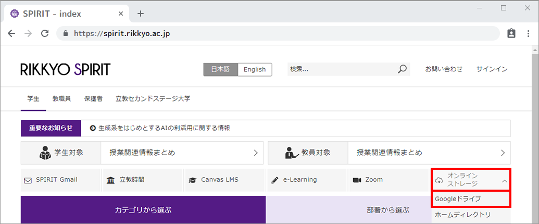Click the browser back arrow
Image resolution: width=539 pixels, height=224 pixels.
coord(11,33)
